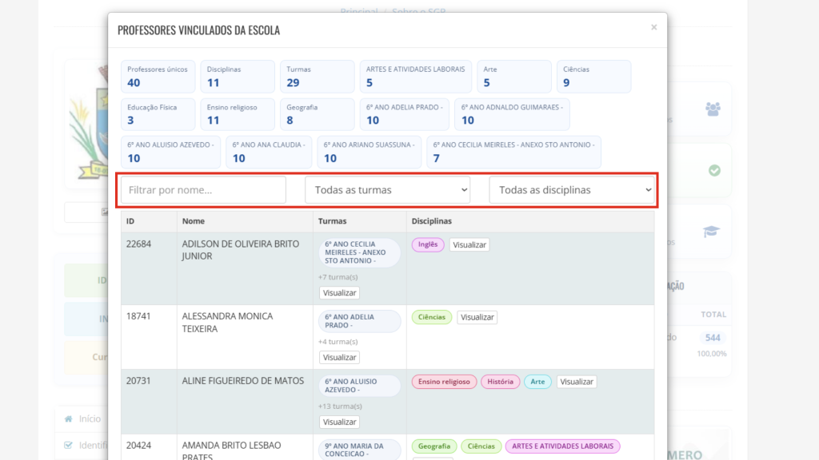The image size is (819, 460).
Task: Click the red Ensino religioso tag
Action: point(444,382)
